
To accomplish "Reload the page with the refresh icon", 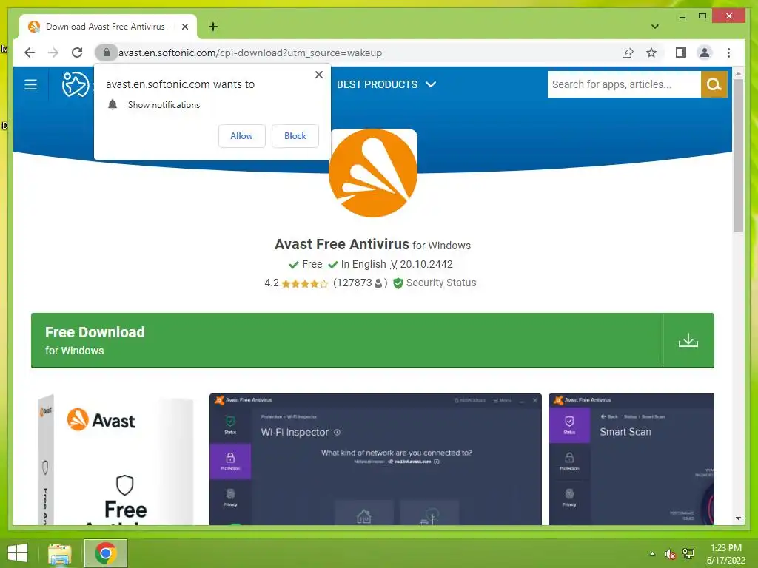I will pyautogui.click(x=77, y=53).
